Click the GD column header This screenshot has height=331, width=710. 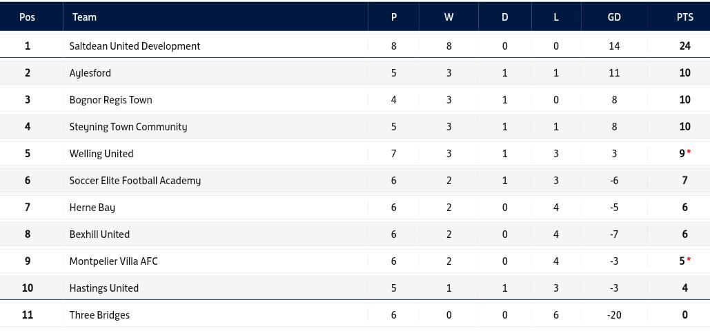click(x=613, y=17)
